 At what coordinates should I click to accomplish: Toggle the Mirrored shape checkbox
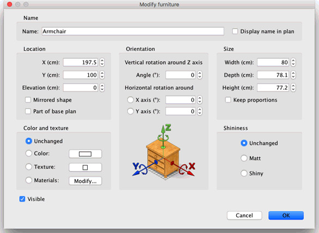click(x=28, y=100)
